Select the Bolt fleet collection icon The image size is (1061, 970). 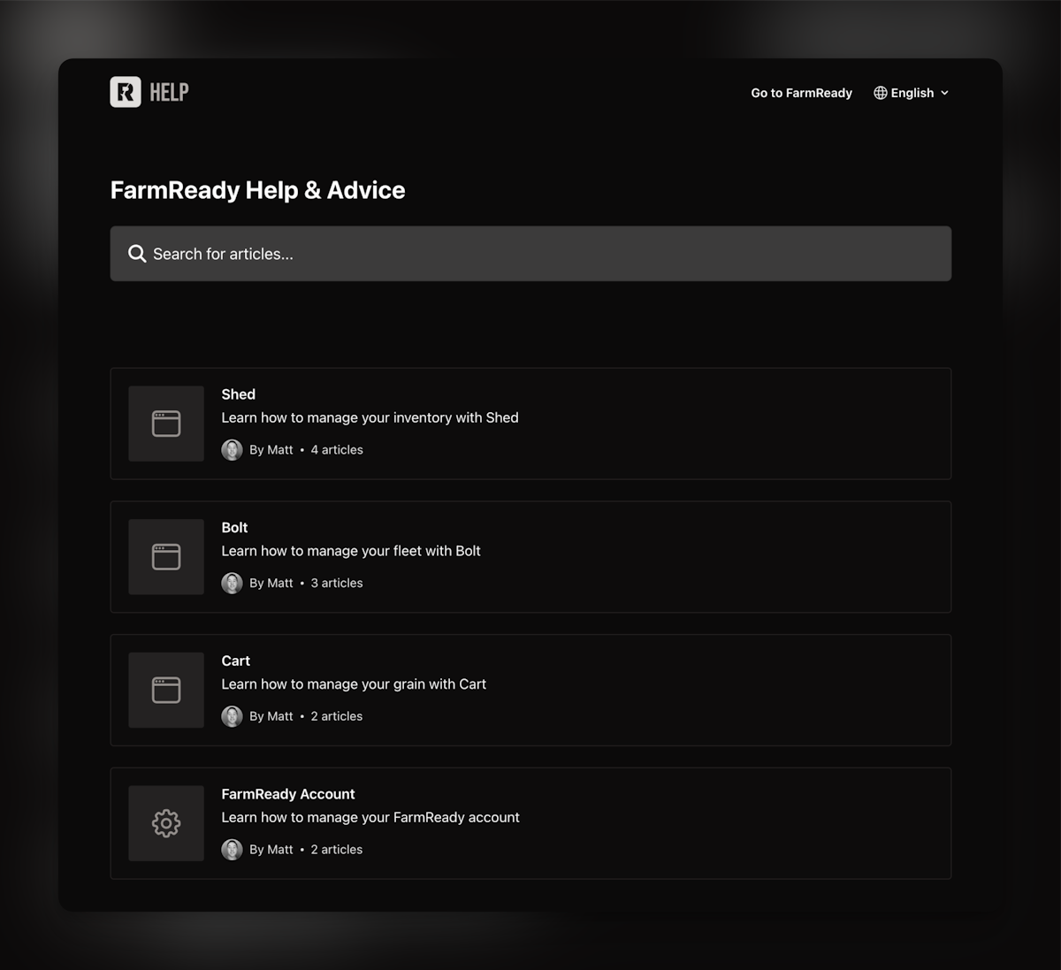[165, 557]
